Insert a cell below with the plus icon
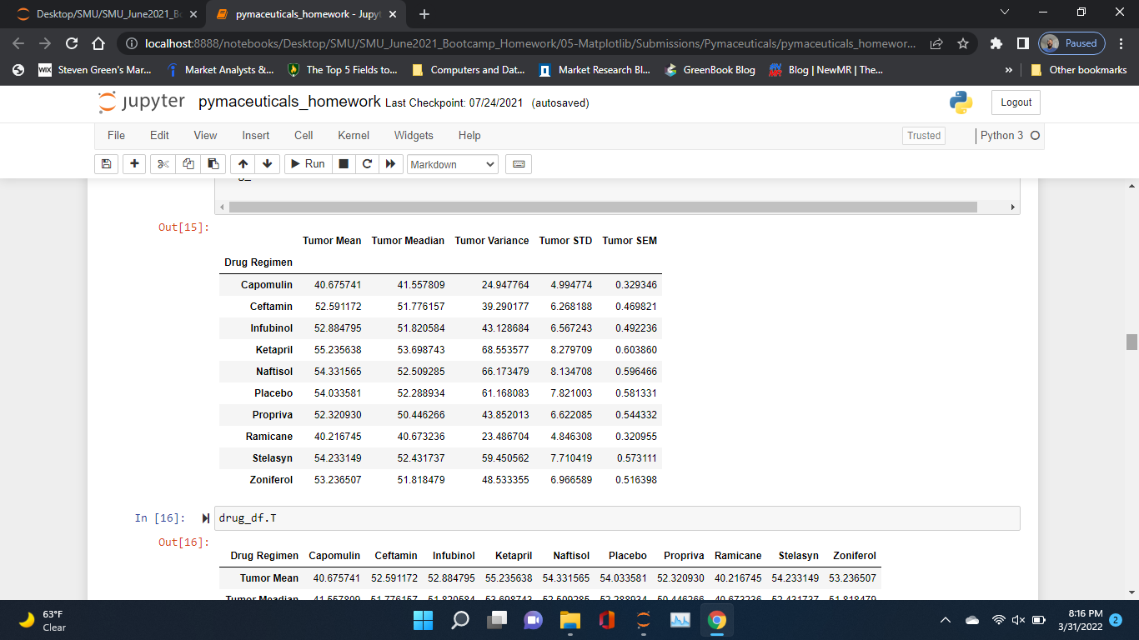This screenshot has width=1139, height=640. click(x=134, y=164)
